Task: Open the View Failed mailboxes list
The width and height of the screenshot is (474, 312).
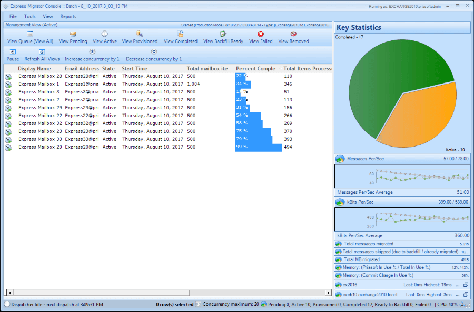Action: pos(261,38)
